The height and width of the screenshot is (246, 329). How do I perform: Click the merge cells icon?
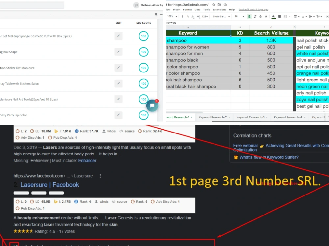285,16
